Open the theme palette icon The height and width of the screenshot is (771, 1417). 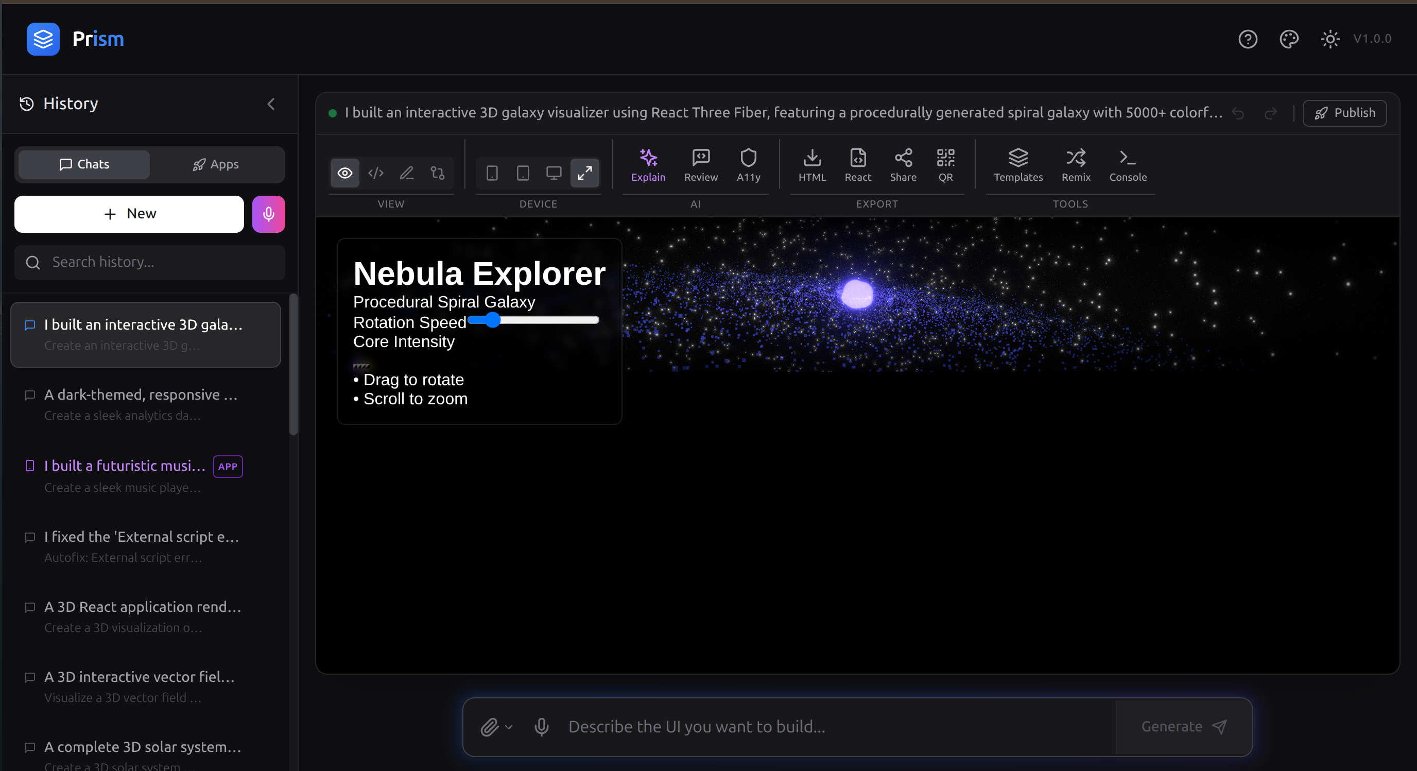[x=1289, y=39]
